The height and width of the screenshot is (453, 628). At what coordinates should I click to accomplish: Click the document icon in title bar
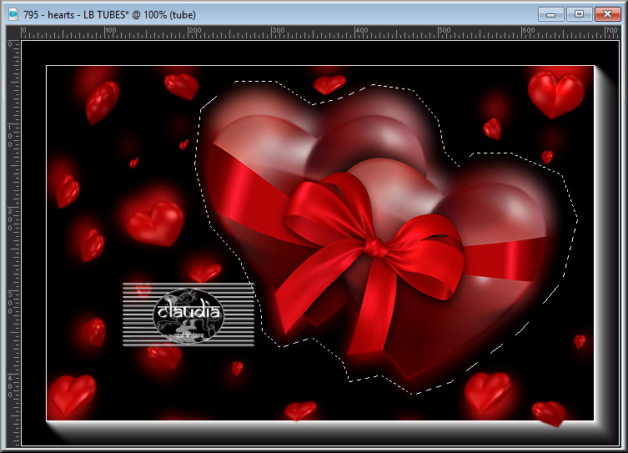pos(13,15)
